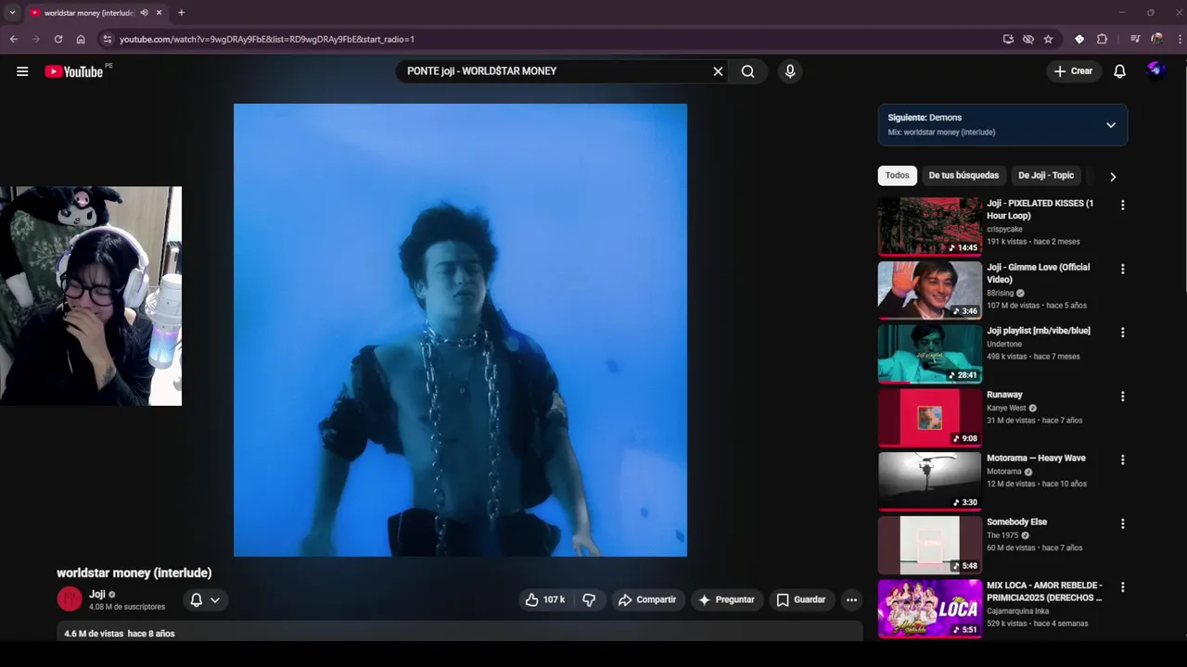The image size is (1187, 667).
Task: Open the Chrome three-dot menu
Action: pos(1179,39)
